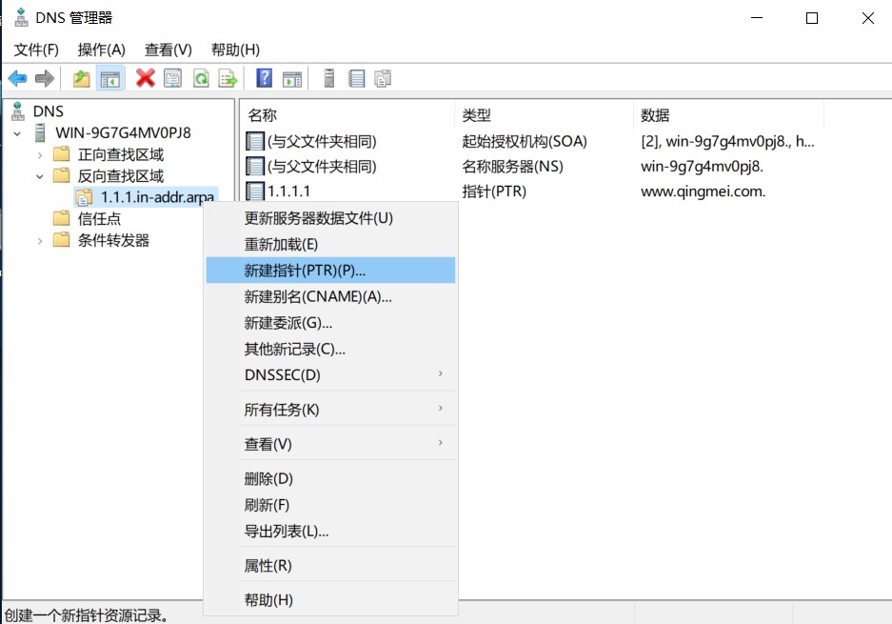Open the 查看(V) menu in menu bar
The image size is (892, 624).
tap(168, 50)
